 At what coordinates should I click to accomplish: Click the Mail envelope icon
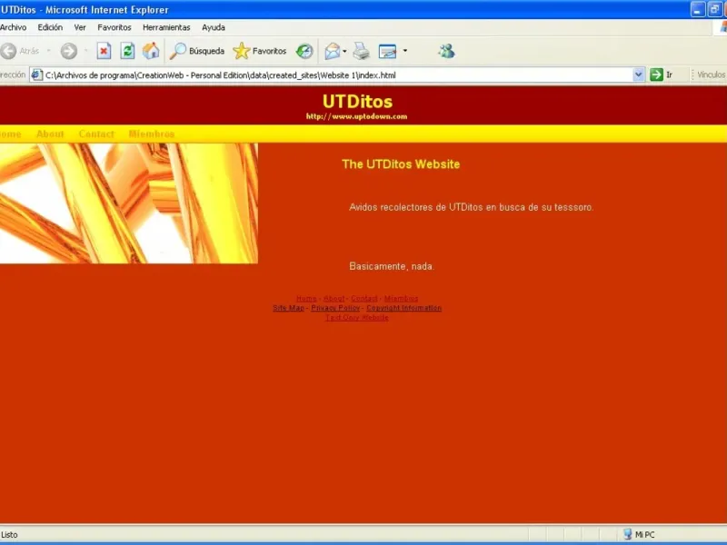[x=333, y=51]
